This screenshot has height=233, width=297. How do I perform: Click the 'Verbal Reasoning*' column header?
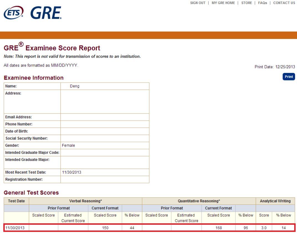point(86,201)
